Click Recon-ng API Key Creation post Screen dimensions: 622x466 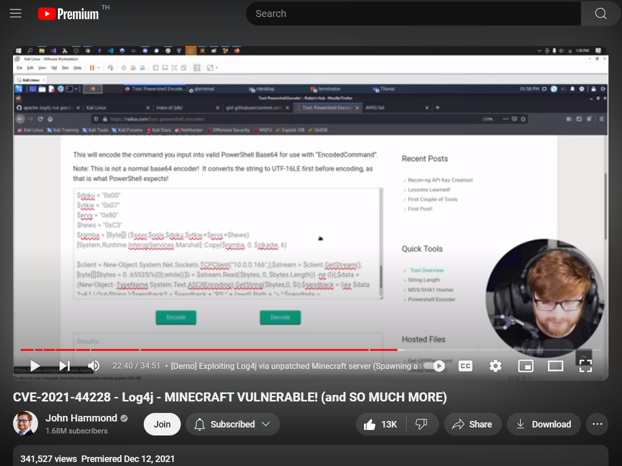tap(440, 180)
